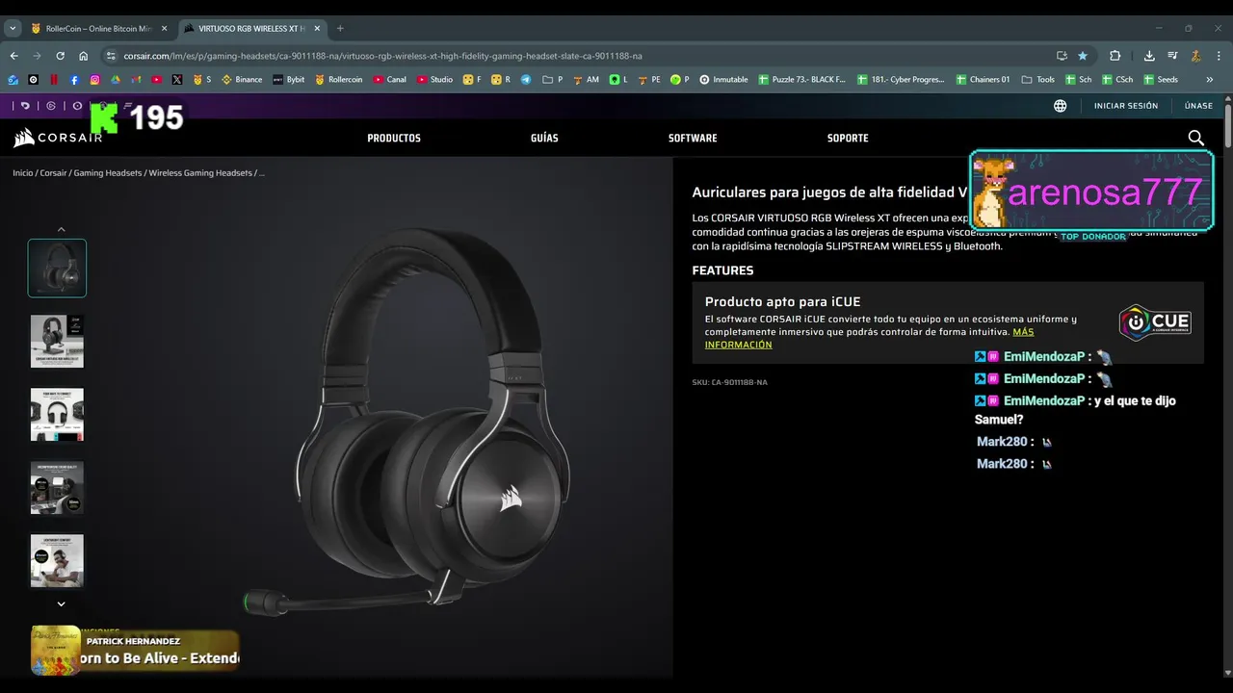Open the Facebook bookmark icon
Image resolution: width=1233 pixels, height=693 pixels.
coord(74,80)
